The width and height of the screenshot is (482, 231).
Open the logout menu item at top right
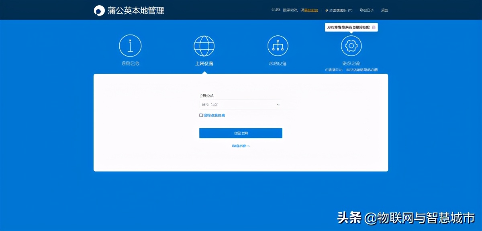point(384,10)
